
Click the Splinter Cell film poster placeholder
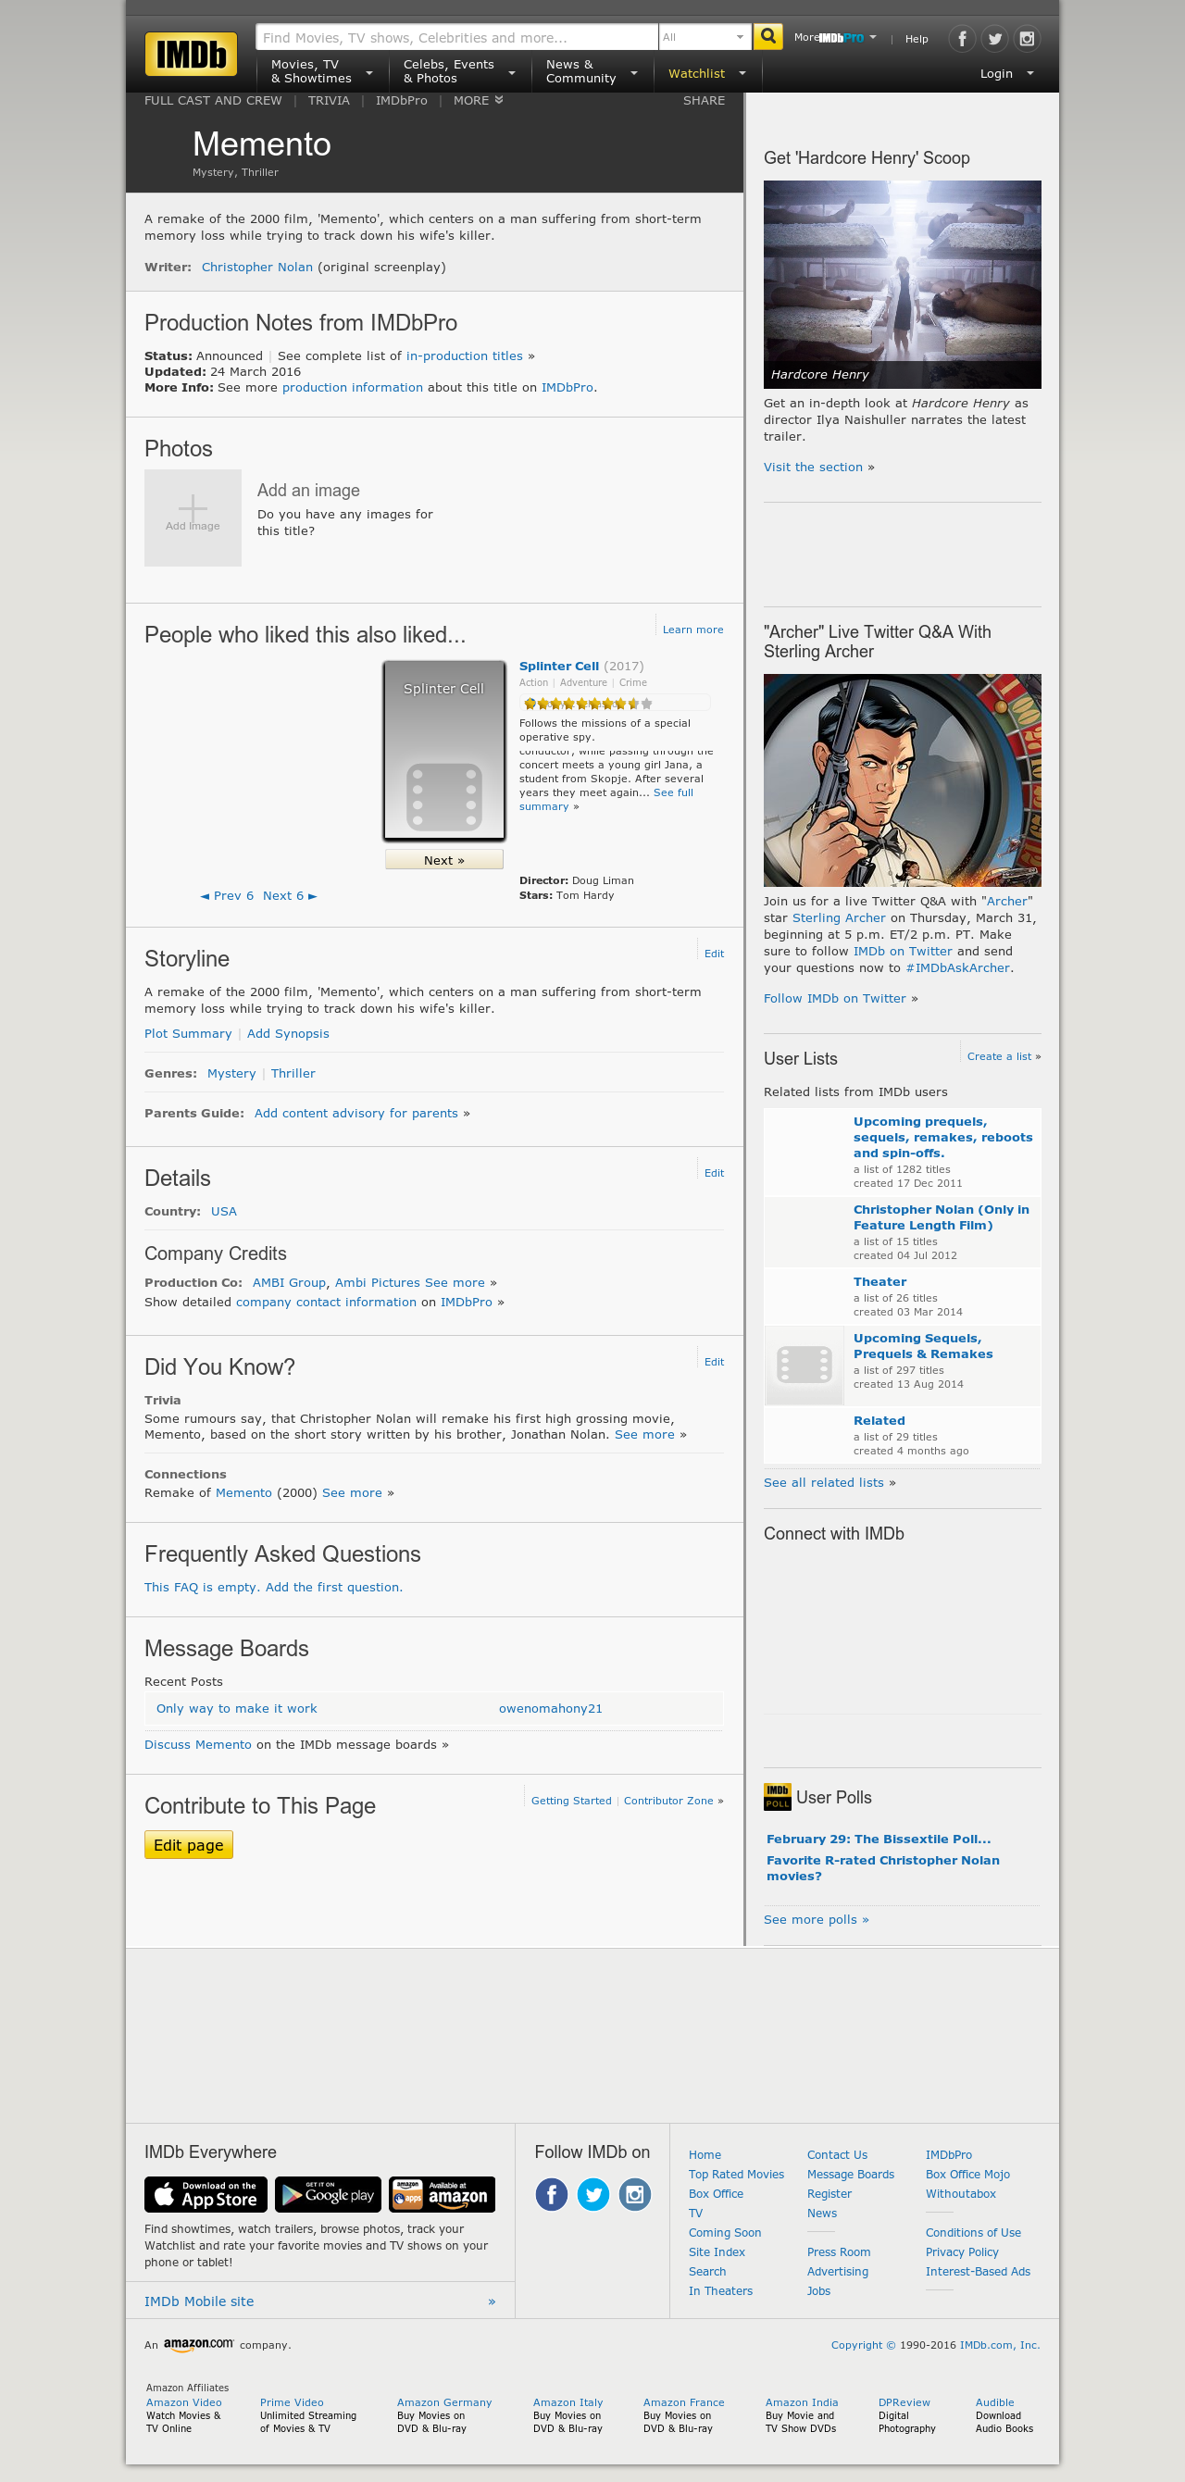click(444, 750)
